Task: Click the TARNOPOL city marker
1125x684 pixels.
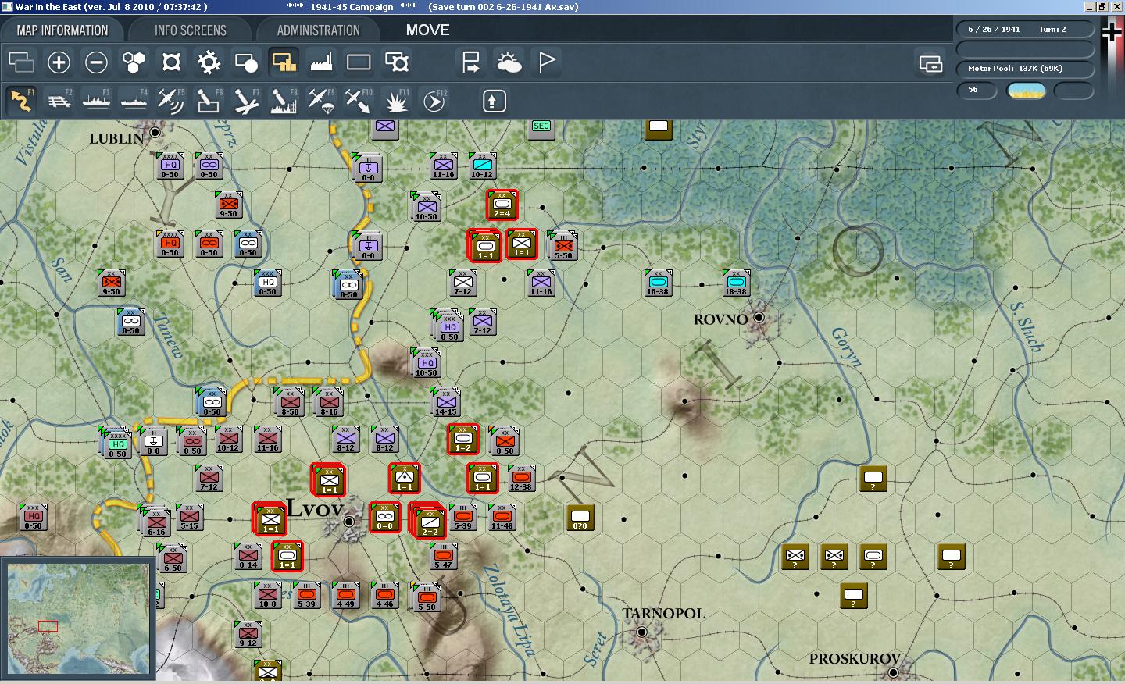Action: click(x=641, y=632)
